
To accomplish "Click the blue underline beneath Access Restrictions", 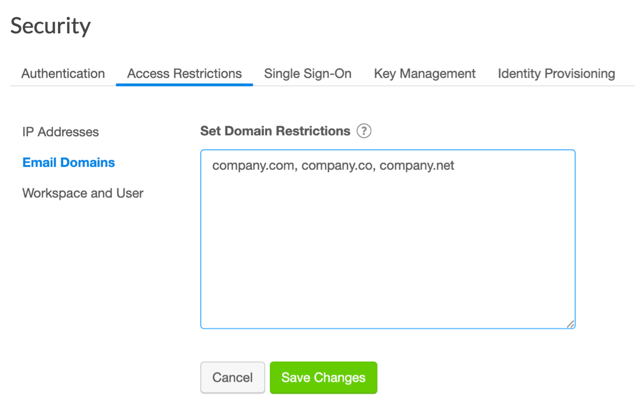I will point(184,85).
